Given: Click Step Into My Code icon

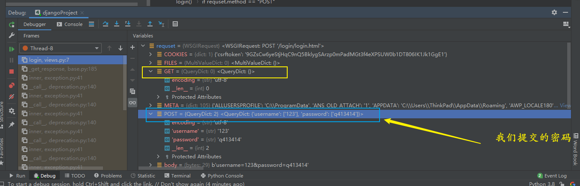Looking at the screenshot, I should [127, 24].
